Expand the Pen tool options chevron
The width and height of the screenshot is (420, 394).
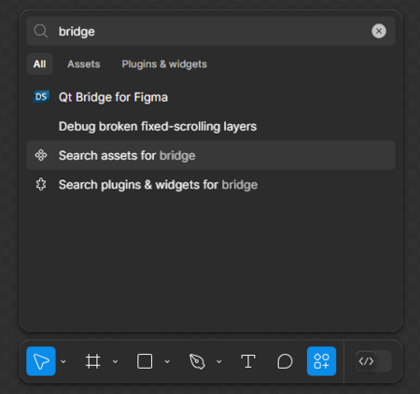point(219,361)
